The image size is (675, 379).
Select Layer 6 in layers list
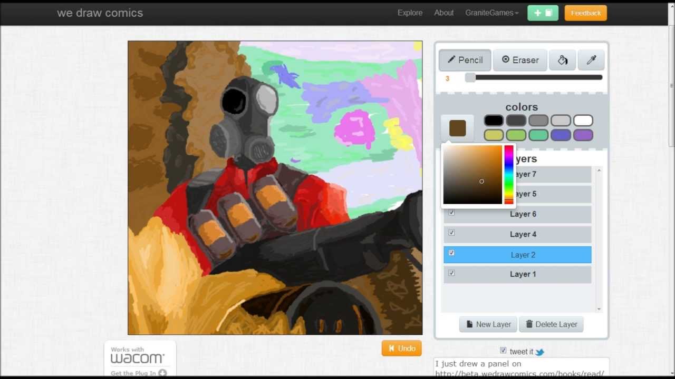click(517, 214)
